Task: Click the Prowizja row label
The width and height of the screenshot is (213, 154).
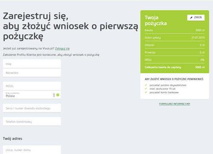Action: 150,52
